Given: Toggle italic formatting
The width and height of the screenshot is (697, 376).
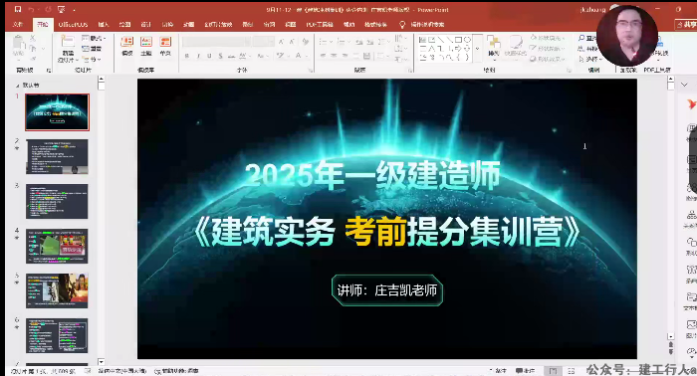Looking at the screenshot, I should (198, 56).
